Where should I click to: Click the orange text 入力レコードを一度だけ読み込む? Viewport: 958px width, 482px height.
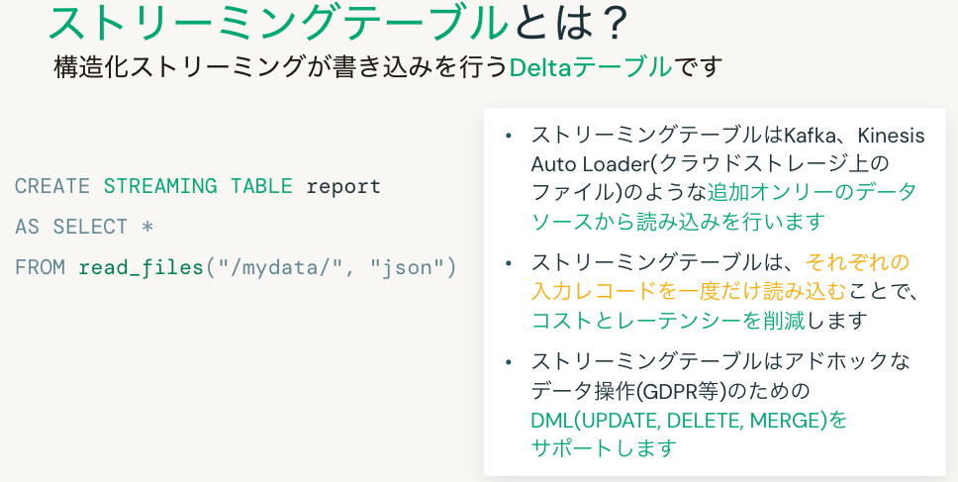[688, 291]
